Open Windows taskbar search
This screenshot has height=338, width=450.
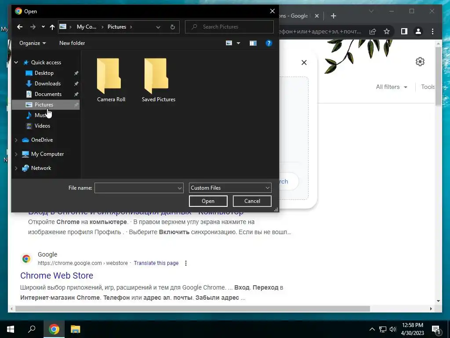32,329
